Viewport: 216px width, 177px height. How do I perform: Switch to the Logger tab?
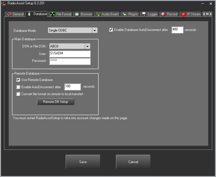pos(150,14)
